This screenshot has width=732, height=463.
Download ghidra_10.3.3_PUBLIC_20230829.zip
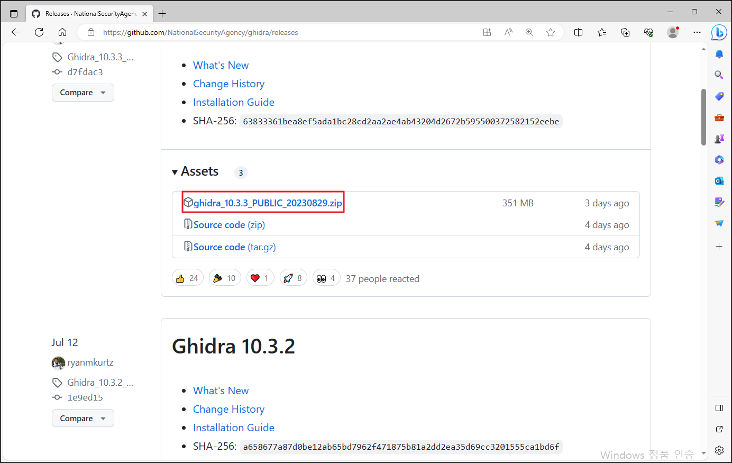268,203
